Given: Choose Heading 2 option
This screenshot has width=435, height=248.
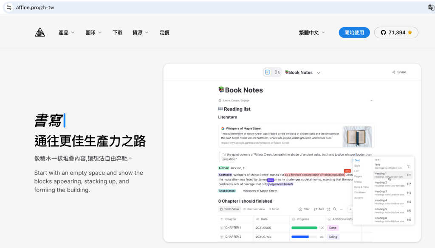Looking at the screenshot, I should click(x=393, y=184).
